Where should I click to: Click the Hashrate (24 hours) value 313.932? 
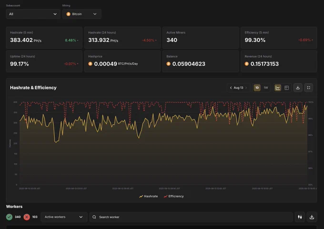point(99,40)
